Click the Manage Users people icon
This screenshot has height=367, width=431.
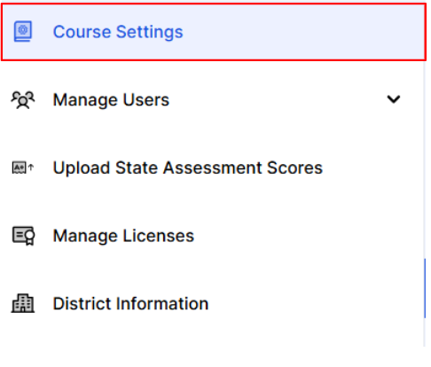click(x=23, y=100)
